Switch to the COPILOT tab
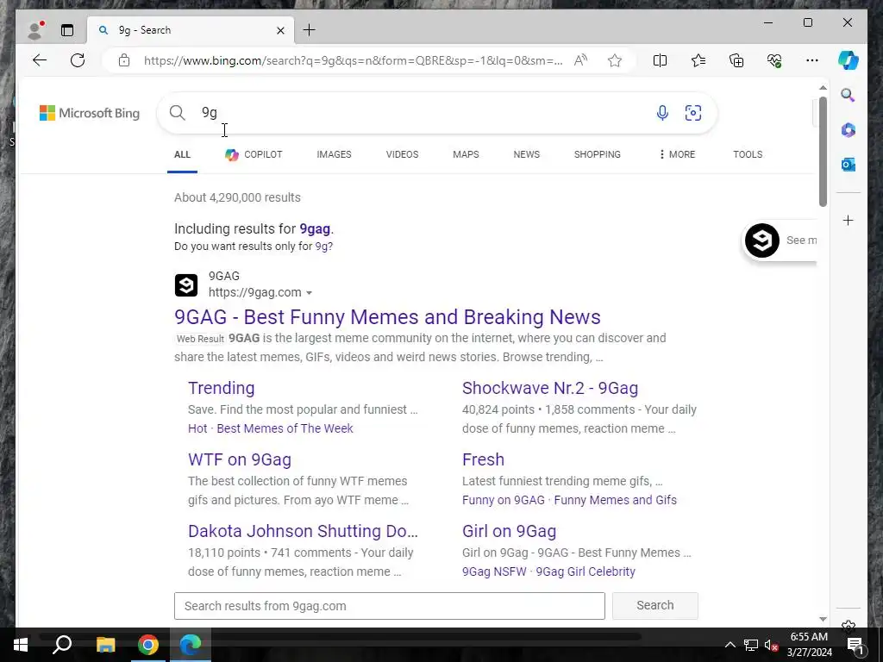Viewport: 883px width, 662px height. click(x=254, y=154)
